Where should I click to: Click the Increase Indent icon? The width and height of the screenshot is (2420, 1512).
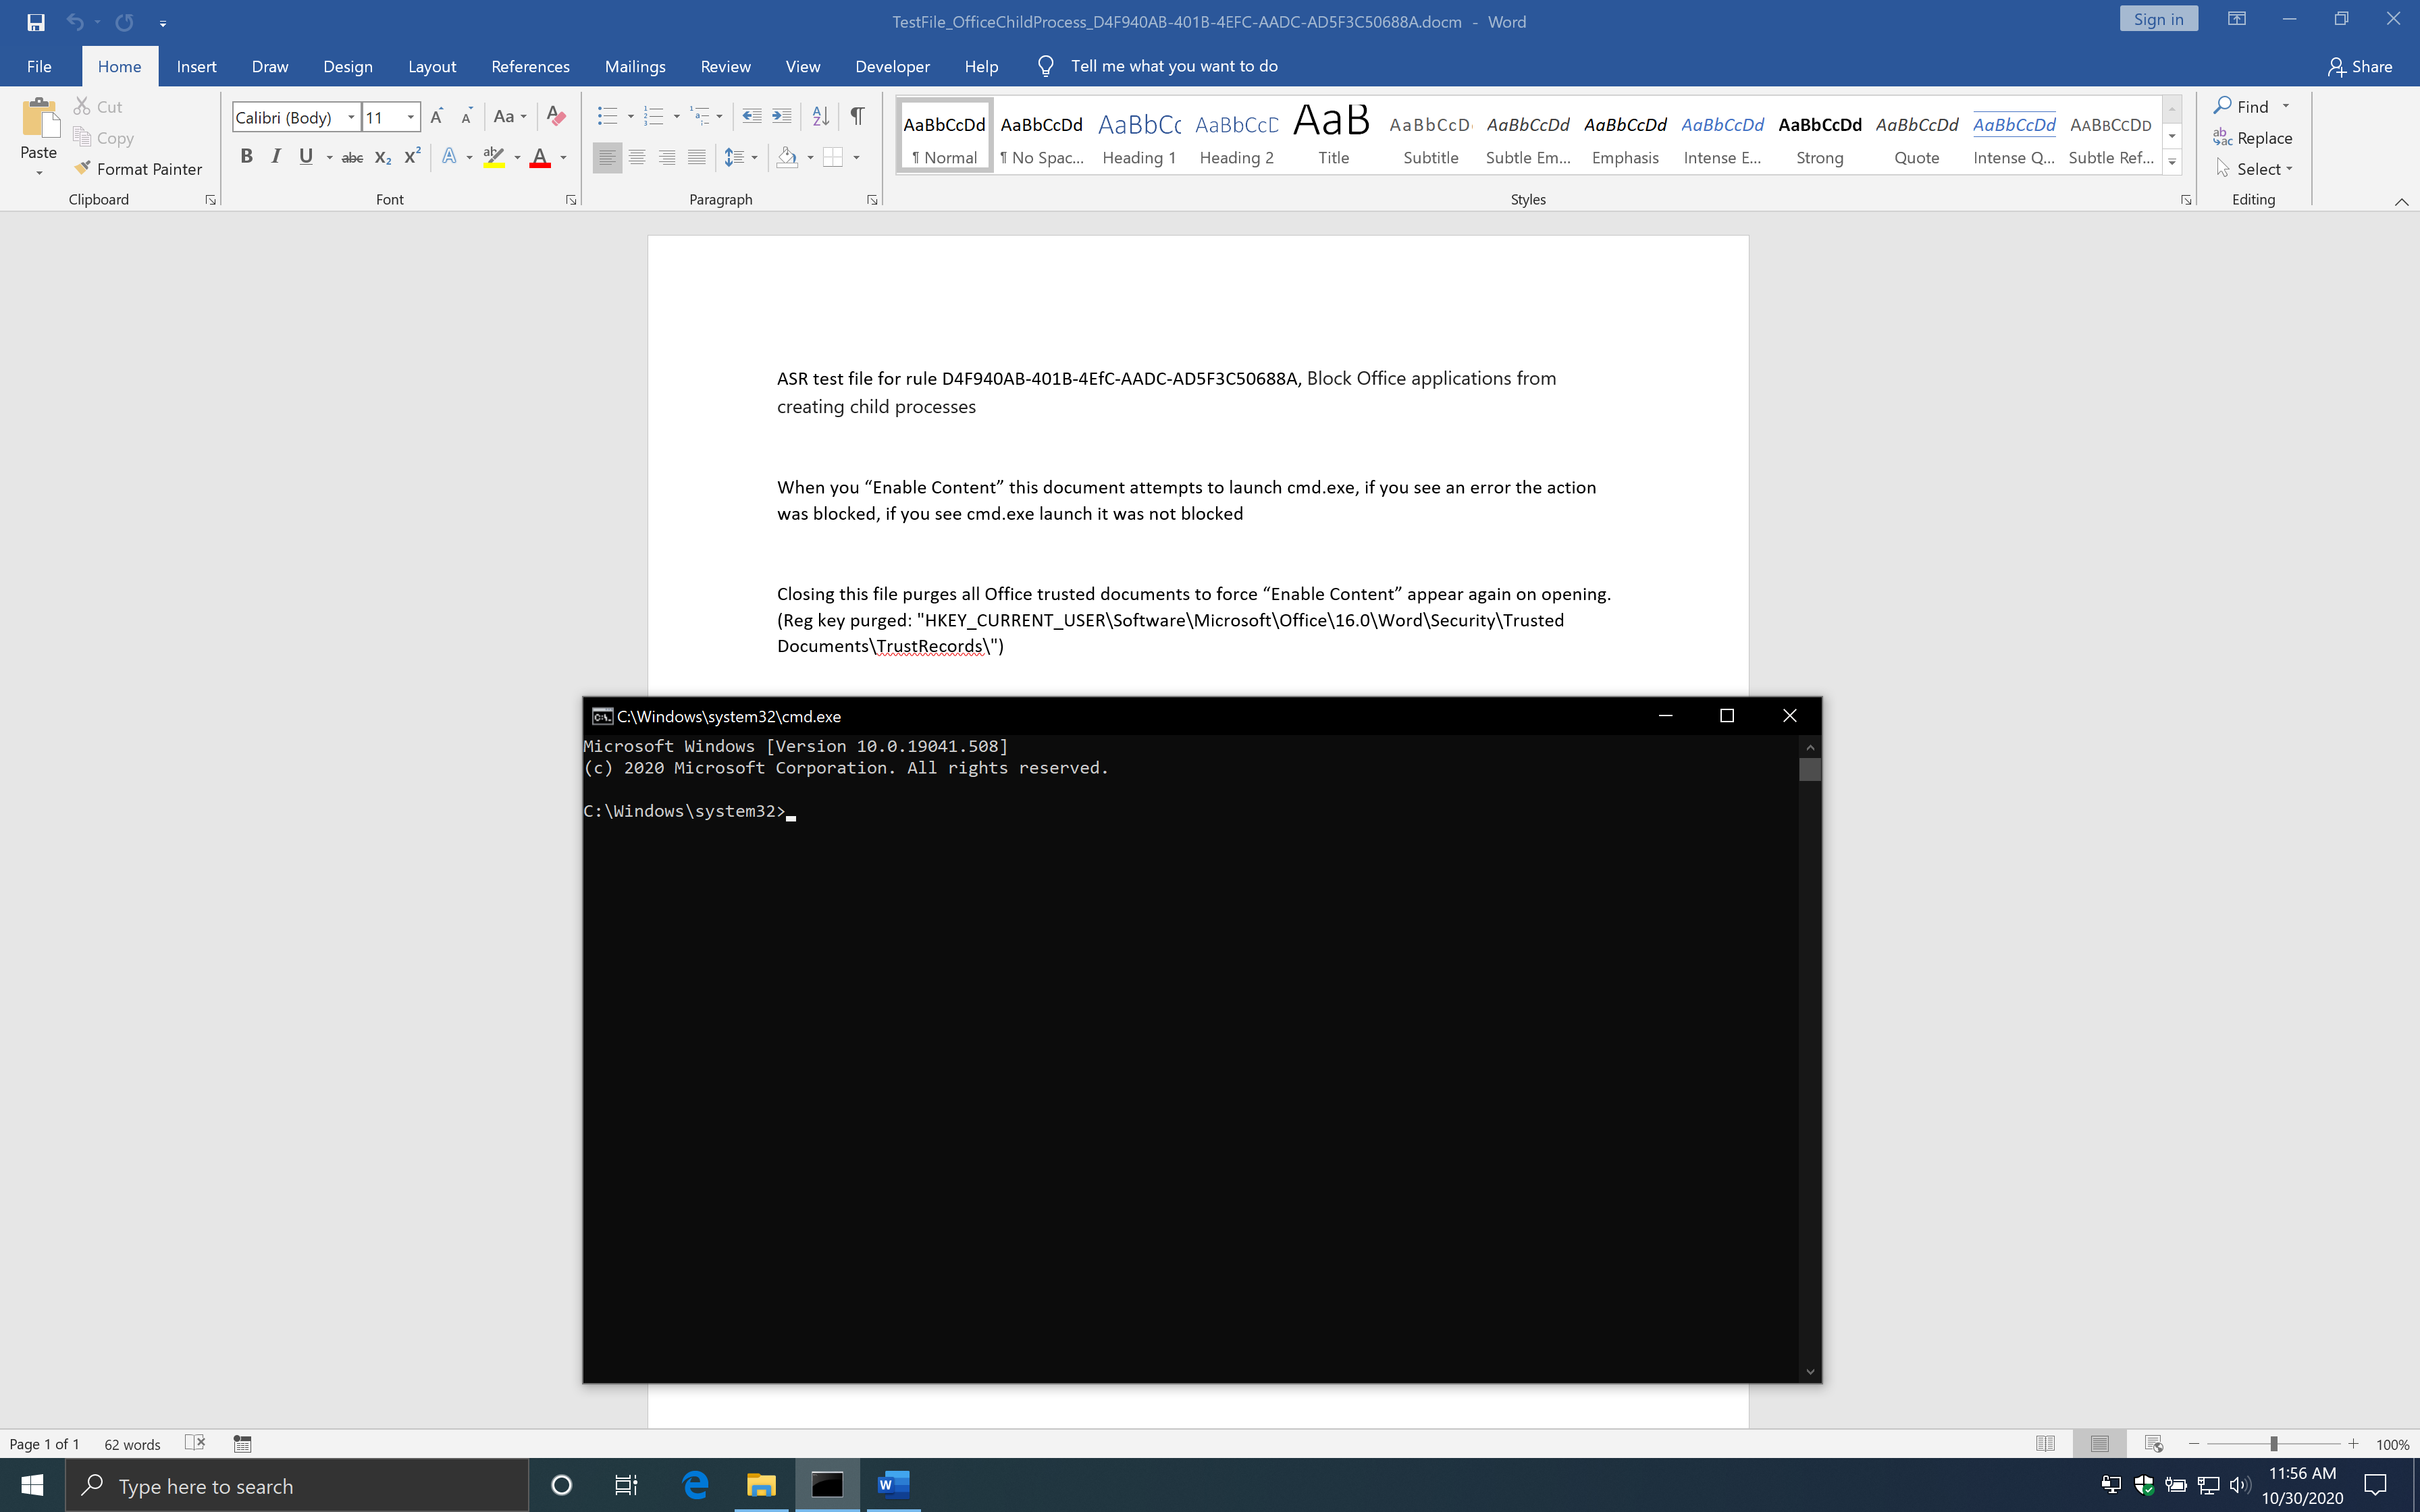click(782, 116)
